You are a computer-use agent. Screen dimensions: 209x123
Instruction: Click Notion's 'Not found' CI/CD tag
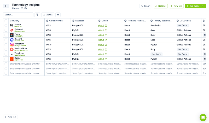[183, 25]
